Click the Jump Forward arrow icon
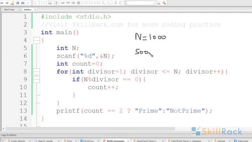The width and height of the screenshot is (252, 142). [x=7, y=3]
